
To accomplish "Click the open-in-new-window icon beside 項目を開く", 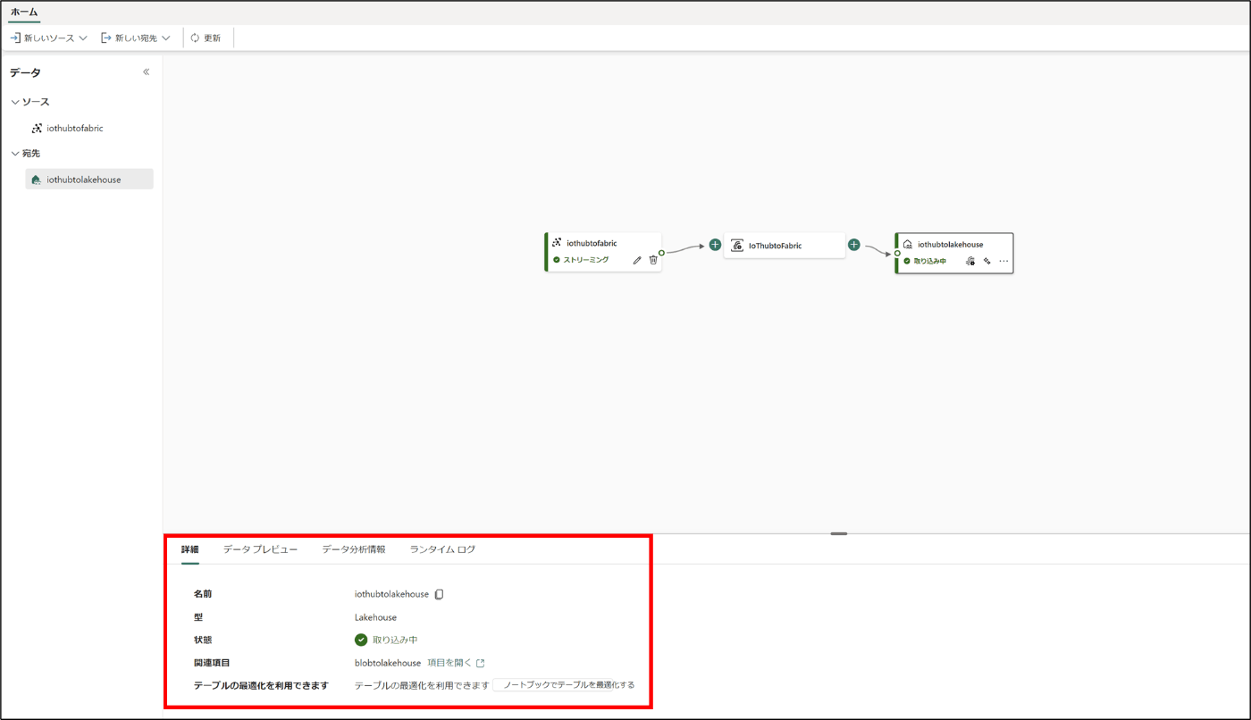I will click(x=481, y=663).
